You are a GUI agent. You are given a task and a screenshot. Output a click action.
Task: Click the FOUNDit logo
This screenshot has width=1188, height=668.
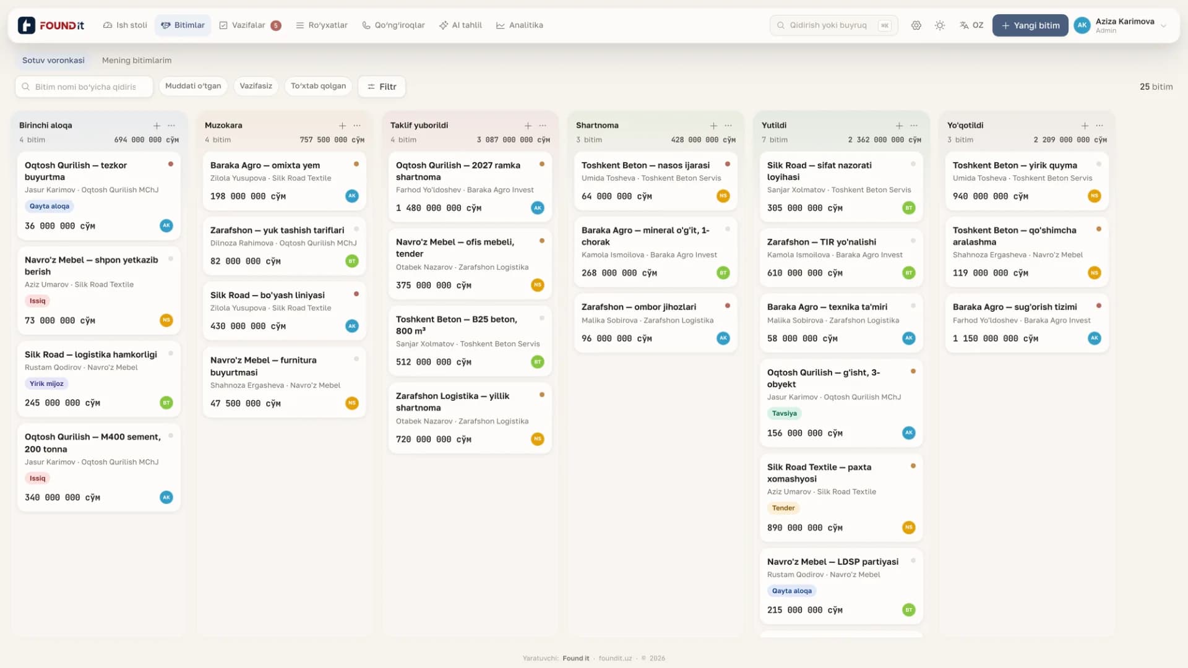pos(51,25)
